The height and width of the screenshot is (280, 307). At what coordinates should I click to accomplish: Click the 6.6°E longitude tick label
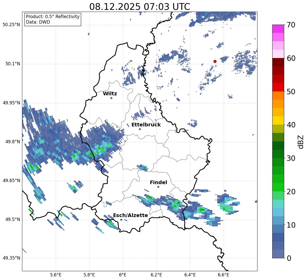[x=224, y=275]
